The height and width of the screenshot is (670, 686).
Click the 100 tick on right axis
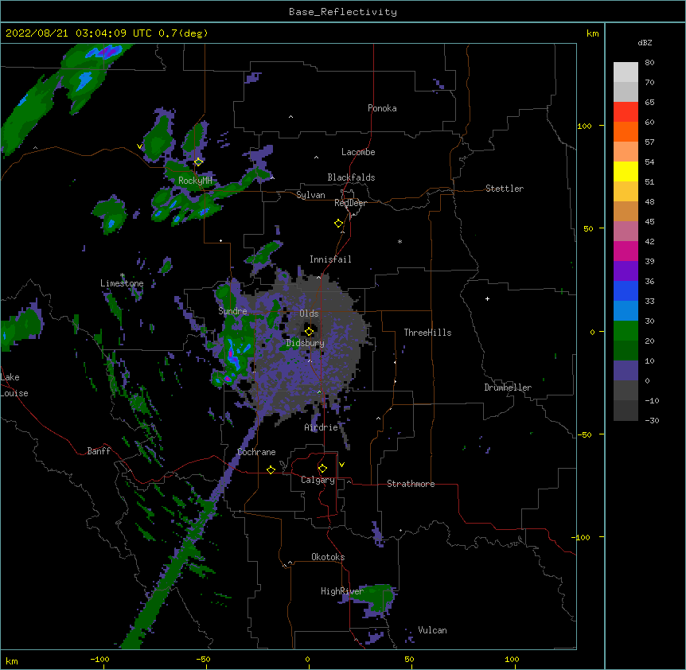[584, 126]
